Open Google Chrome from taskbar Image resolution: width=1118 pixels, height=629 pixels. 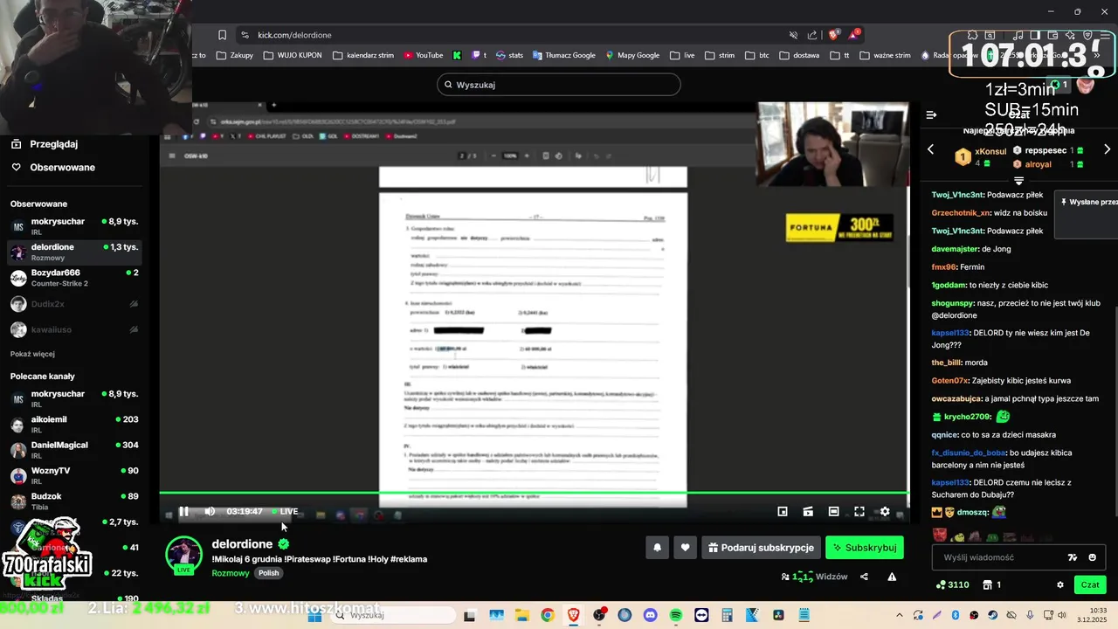coord(547,615)
